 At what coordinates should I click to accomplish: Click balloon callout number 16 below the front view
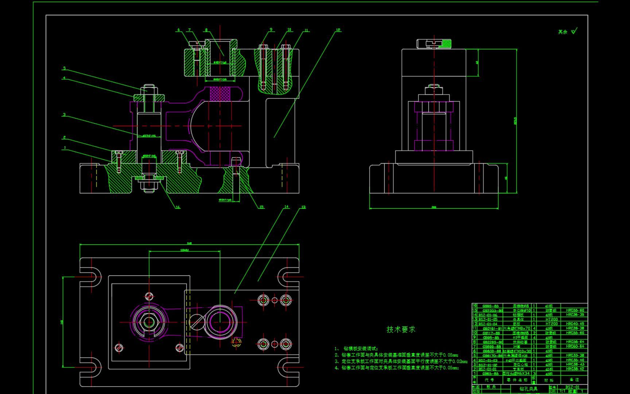pyautogui.click(x=178, y=207)
